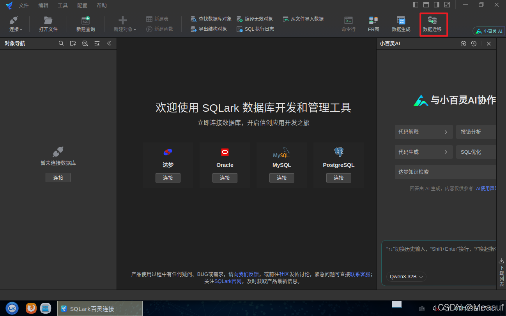Click the 新建表 toolbar item
This screenshot has width=506, height=316.
[x=157, y=19]
